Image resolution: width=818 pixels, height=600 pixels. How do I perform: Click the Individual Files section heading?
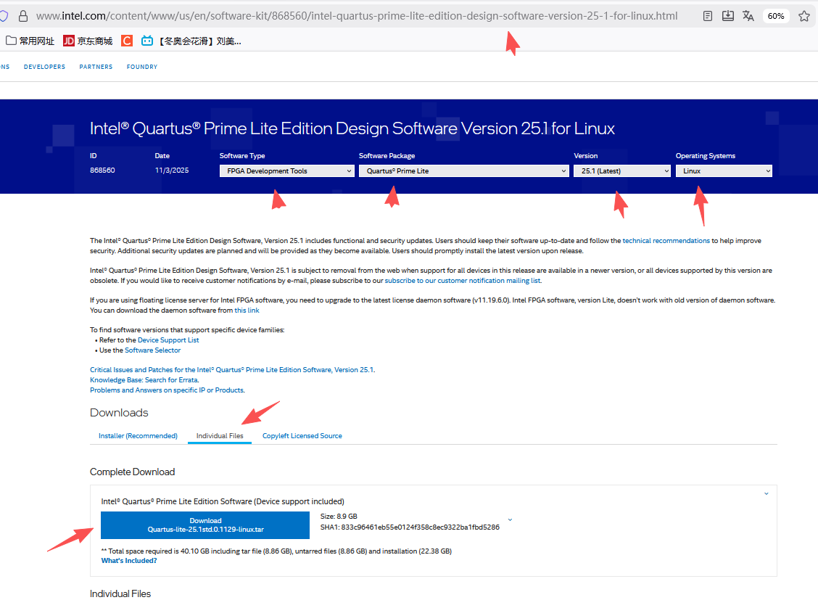pyautogui.click(x=120, y=593)
